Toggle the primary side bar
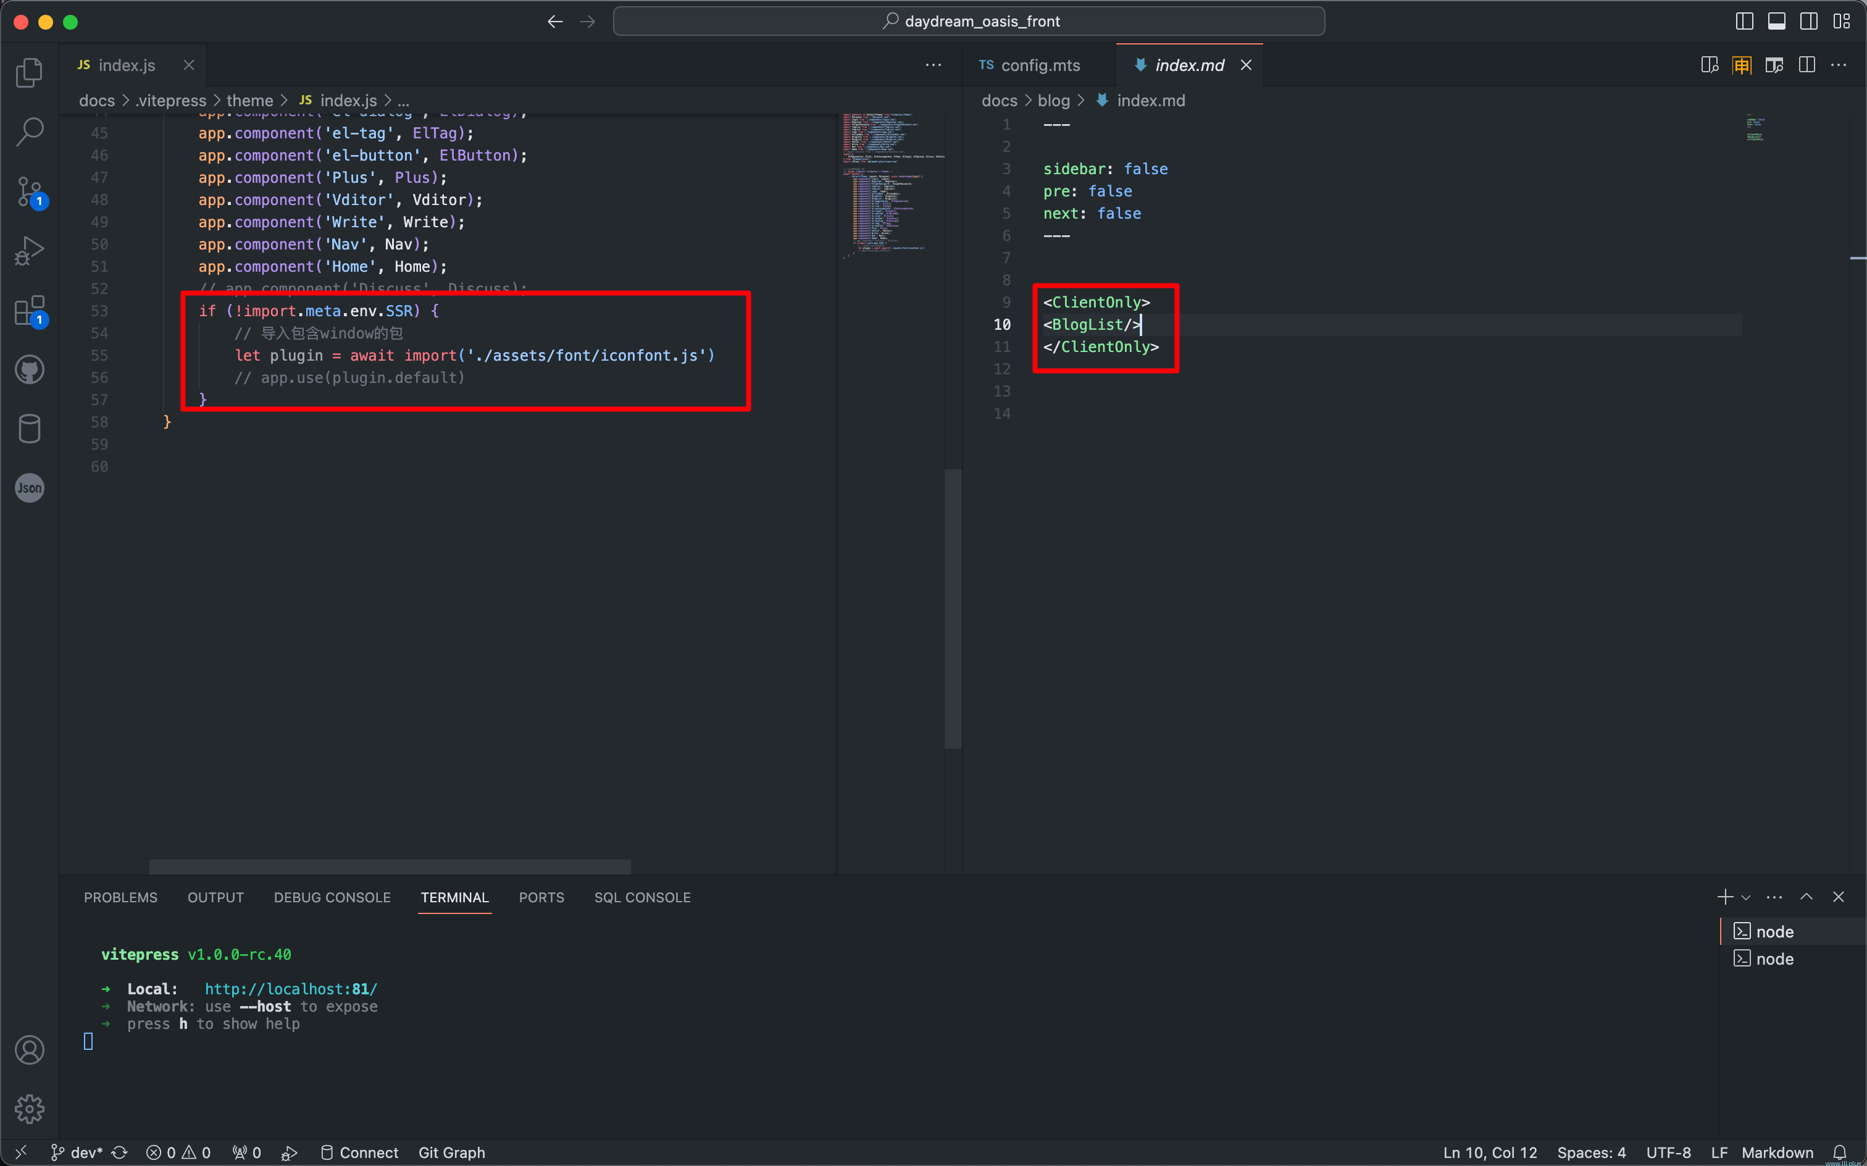 [1744, 22]
